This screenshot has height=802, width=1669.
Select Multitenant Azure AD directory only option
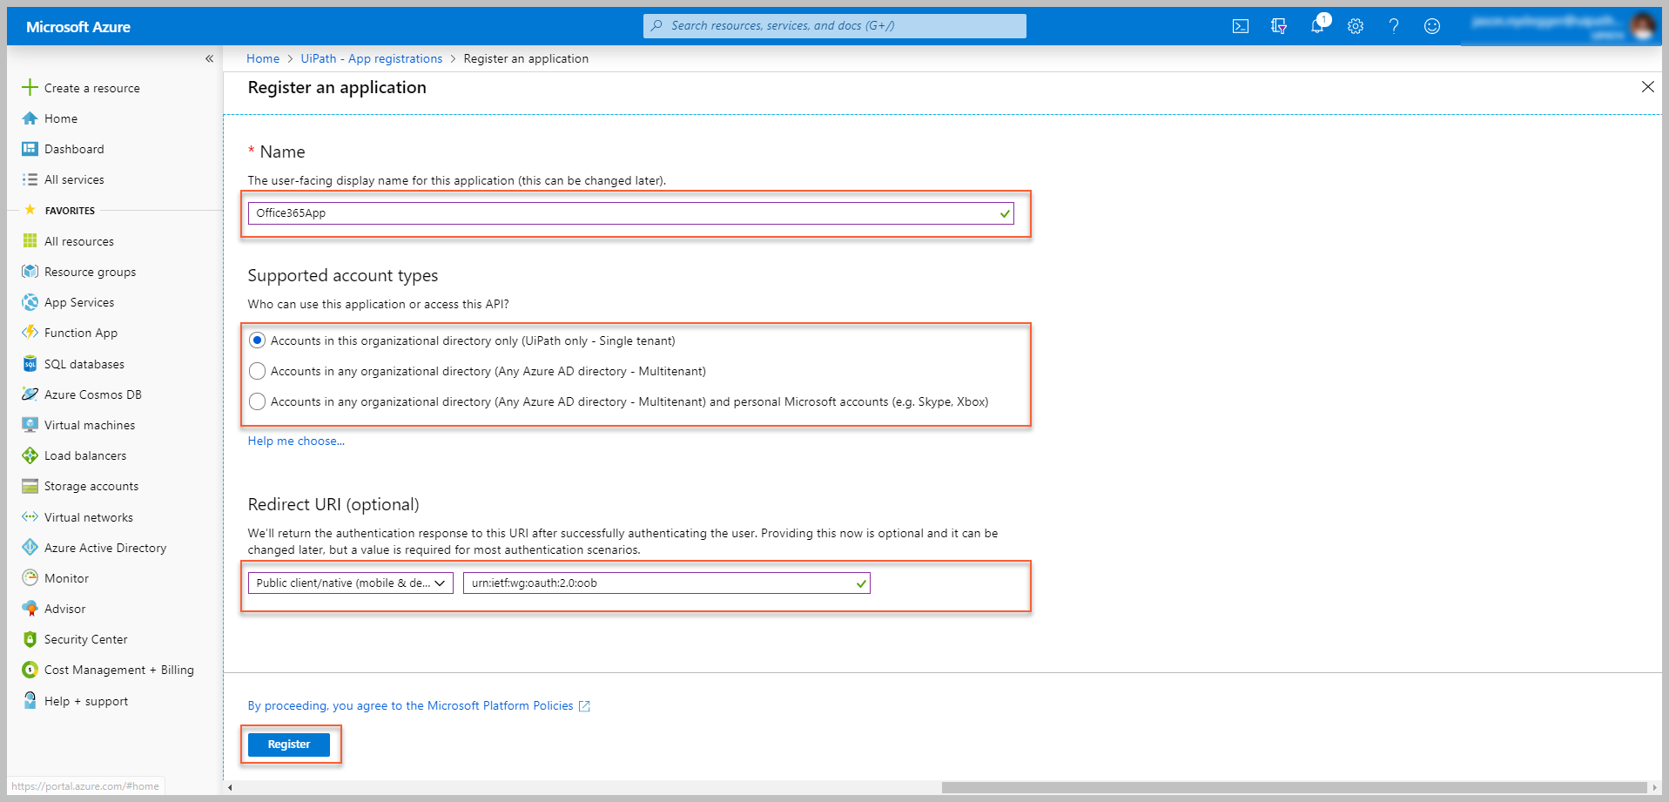257,371
